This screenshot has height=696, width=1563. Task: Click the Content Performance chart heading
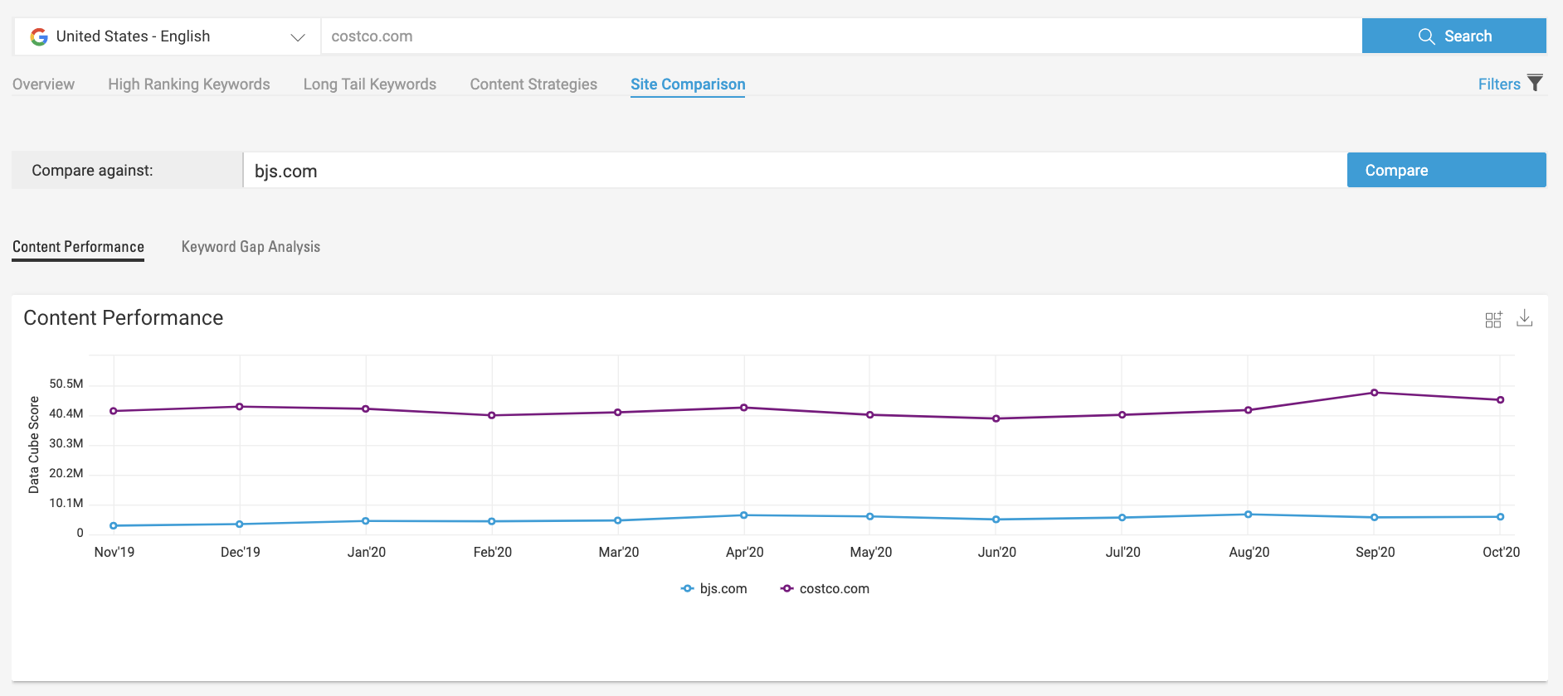[124, 318]
